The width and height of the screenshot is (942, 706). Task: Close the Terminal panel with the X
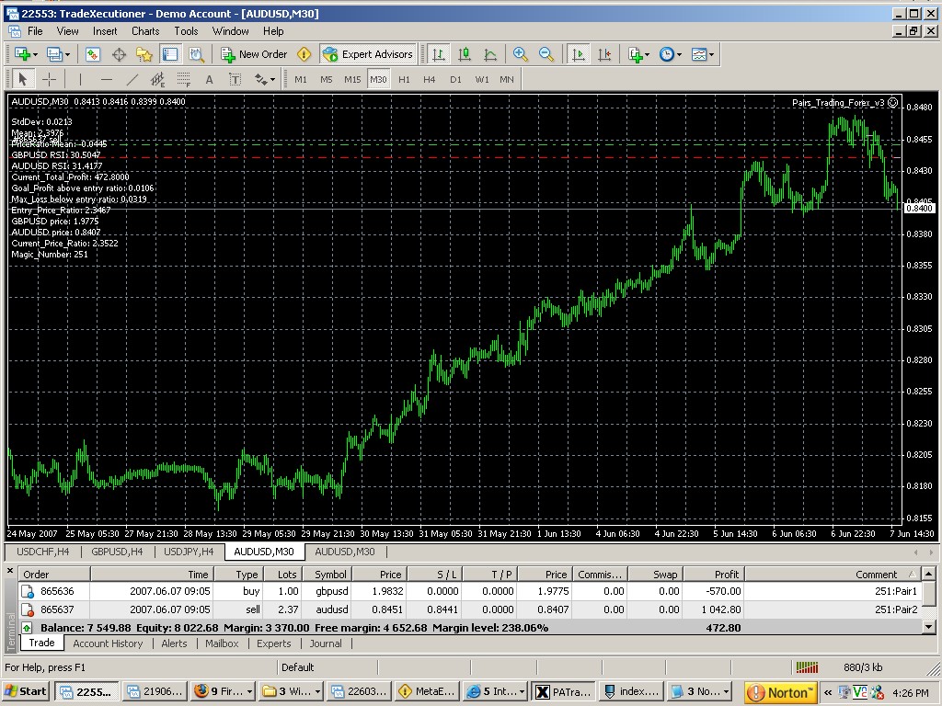point(10,570)
